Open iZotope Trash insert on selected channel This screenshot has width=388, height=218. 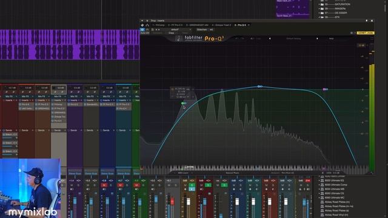[x=59, y=117]
